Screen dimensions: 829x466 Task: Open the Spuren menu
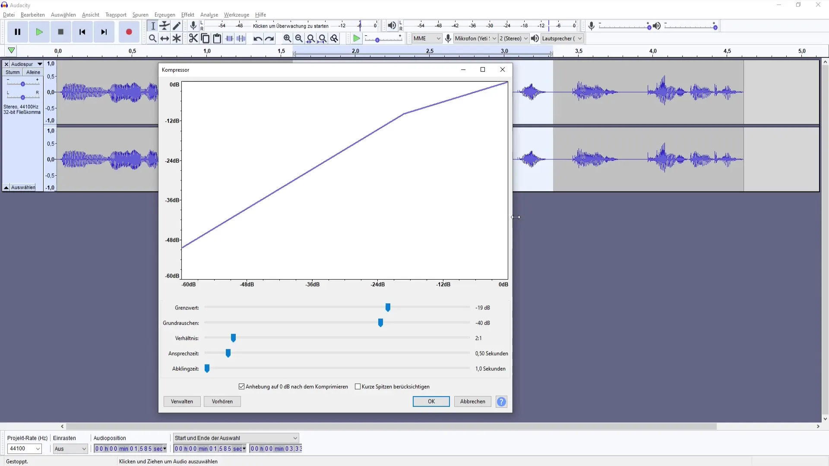point(140,15)
